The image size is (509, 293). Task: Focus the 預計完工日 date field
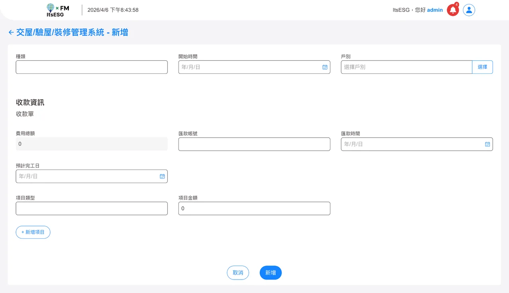pyautogui.click(x=92, y=176)
